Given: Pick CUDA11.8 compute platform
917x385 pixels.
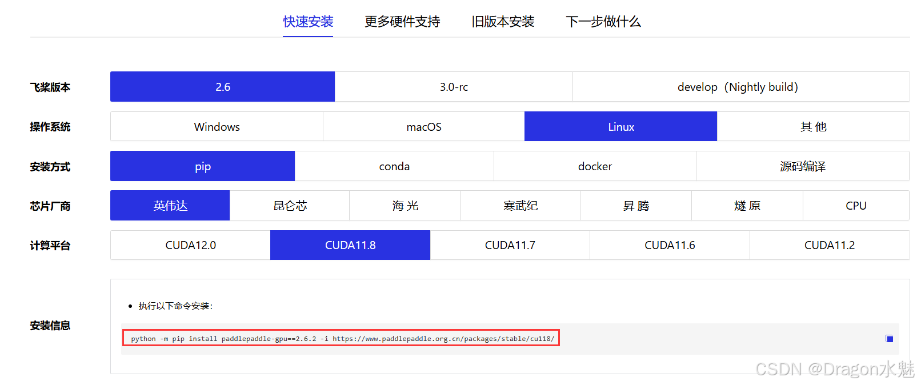Looking at the screenshot, I should [x=350, y=245].
